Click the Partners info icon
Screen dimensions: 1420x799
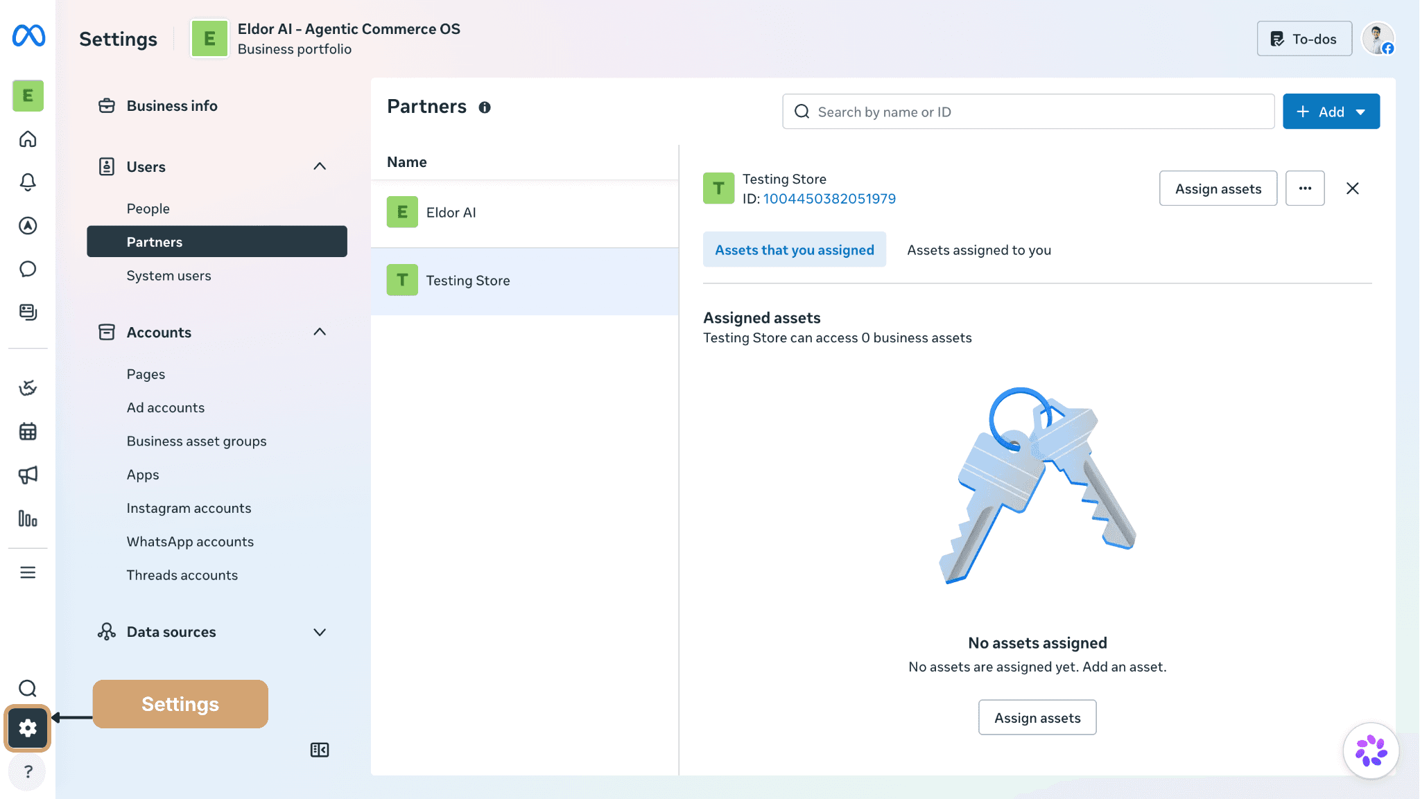(x=485, y=107)
